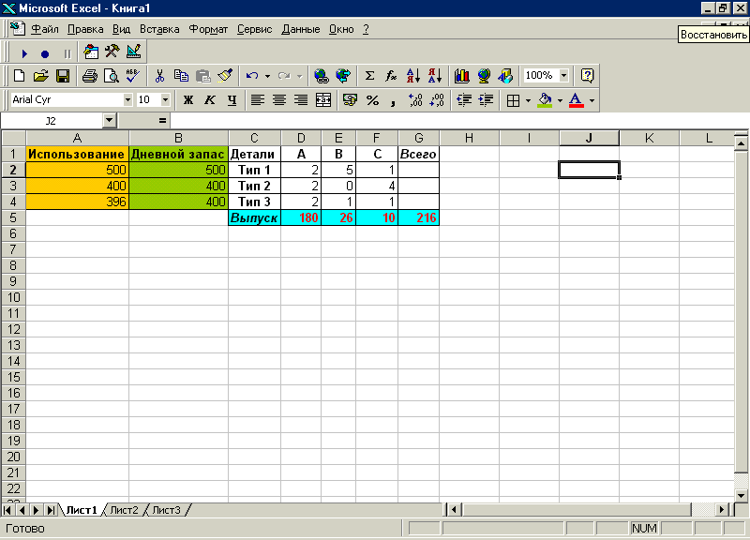Click the AutoSum sigma icon
Screen dimensions: 750x540
pyautogui.click(x=369, y=76)
